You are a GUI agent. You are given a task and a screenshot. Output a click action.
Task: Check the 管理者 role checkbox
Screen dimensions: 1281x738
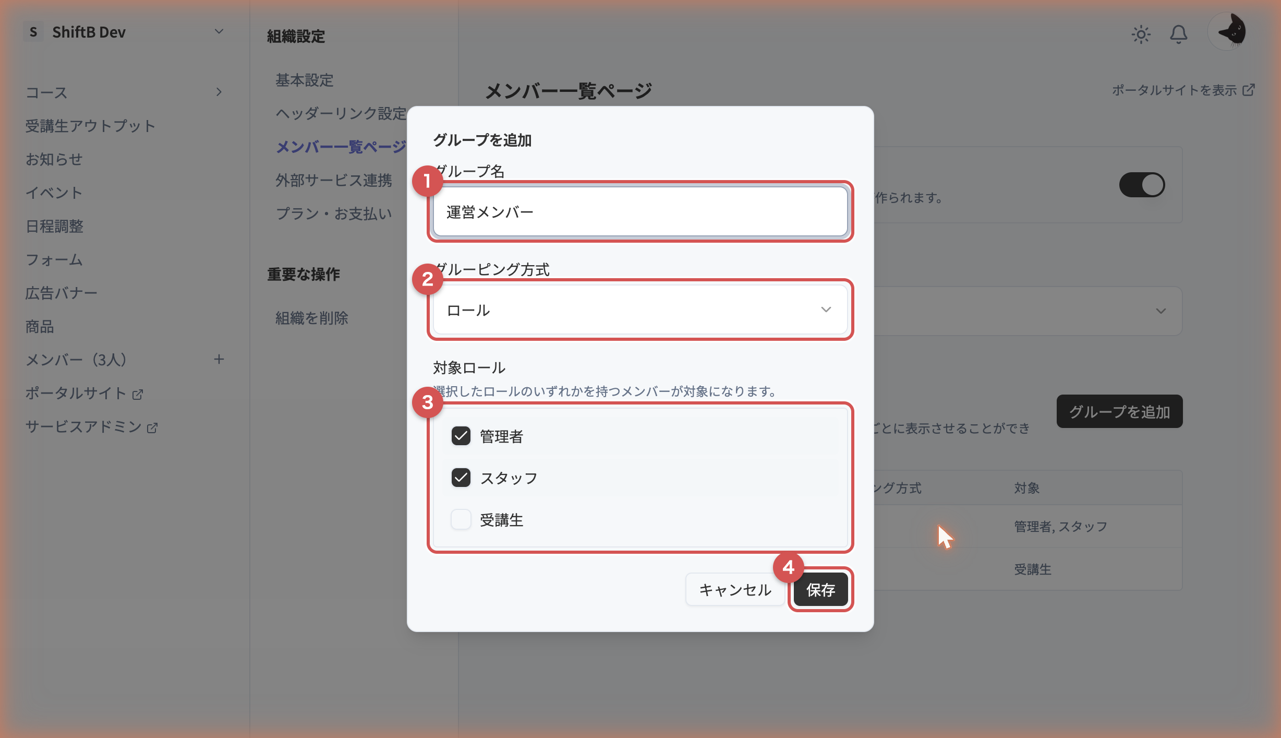pyautogui.click(x=461, y=436)
